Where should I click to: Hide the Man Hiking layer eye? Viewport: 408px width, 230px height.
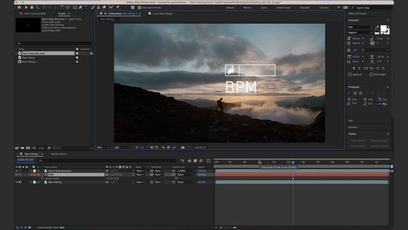(x=17, y=182)
